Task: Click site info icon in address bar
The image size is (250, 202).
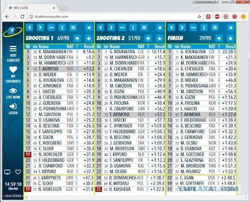Action: click(x=31, y=16)
